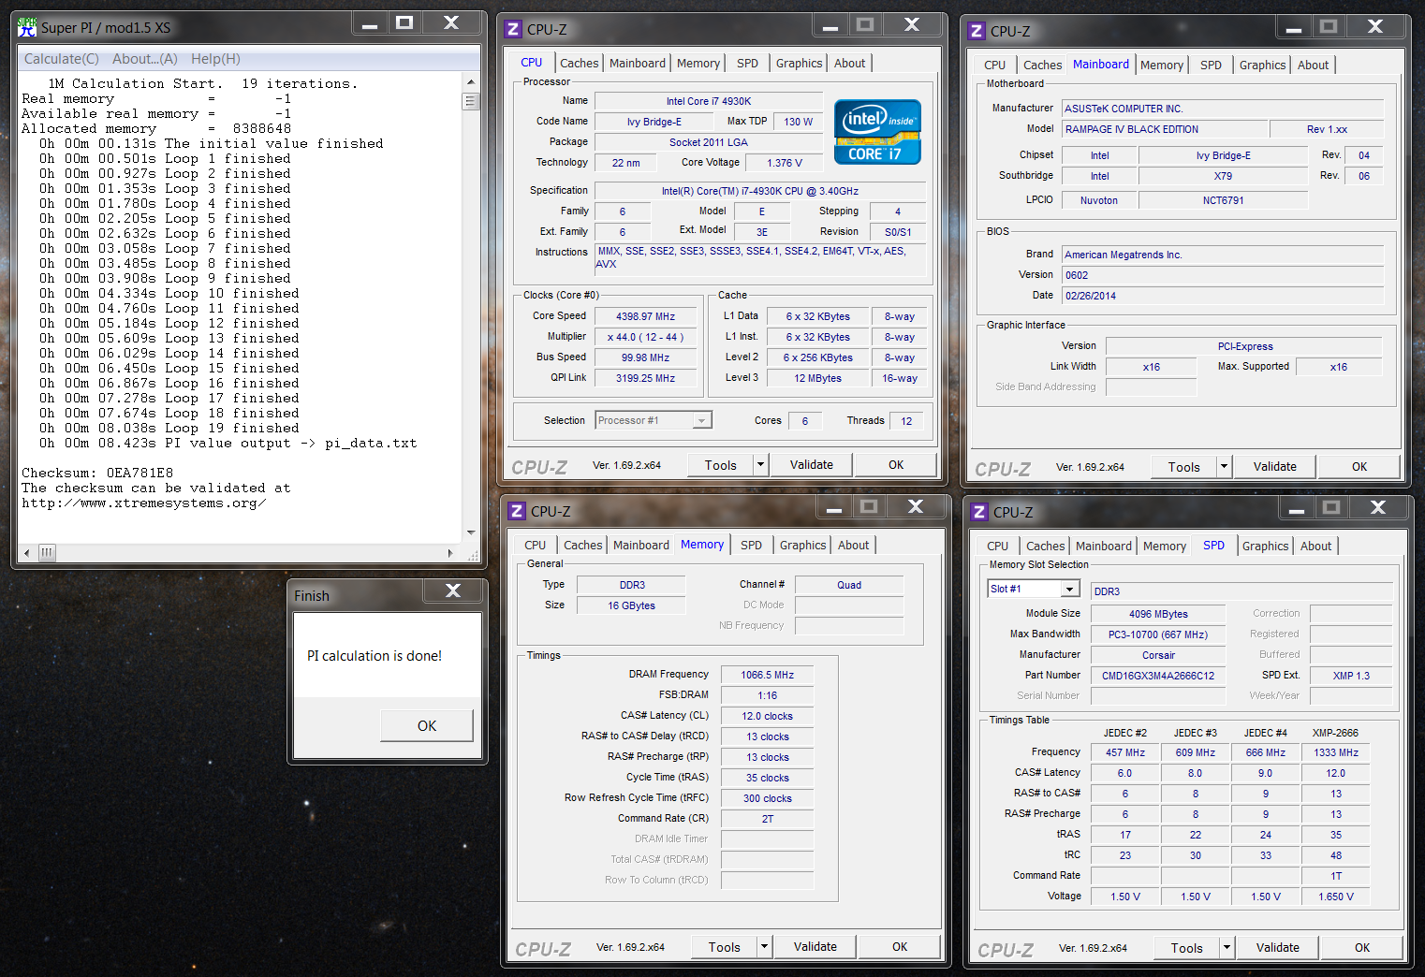Expand Tools arrow in SPD window
Screen dimensions: 1425x977
pos(1227,947)
